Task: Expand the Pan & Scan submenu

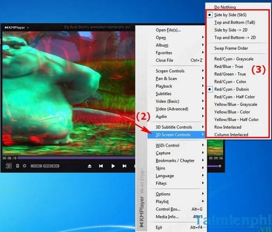Action: click(176, 79)
